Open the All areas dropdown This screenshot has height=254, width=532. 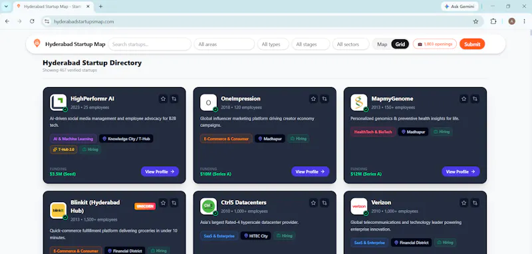pyautogui.click(x=224, y=44)
